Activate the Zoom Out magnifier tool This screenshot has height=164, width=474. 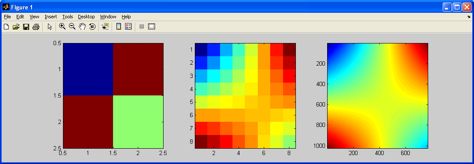click(72, 26)
